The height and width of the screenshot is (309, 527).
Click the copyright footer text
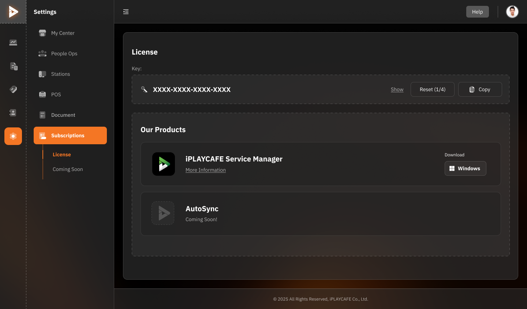(x=321, y=299)
